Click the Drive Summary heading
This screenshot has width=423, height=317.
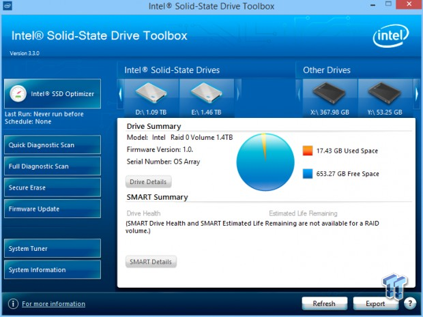[154, 126]
